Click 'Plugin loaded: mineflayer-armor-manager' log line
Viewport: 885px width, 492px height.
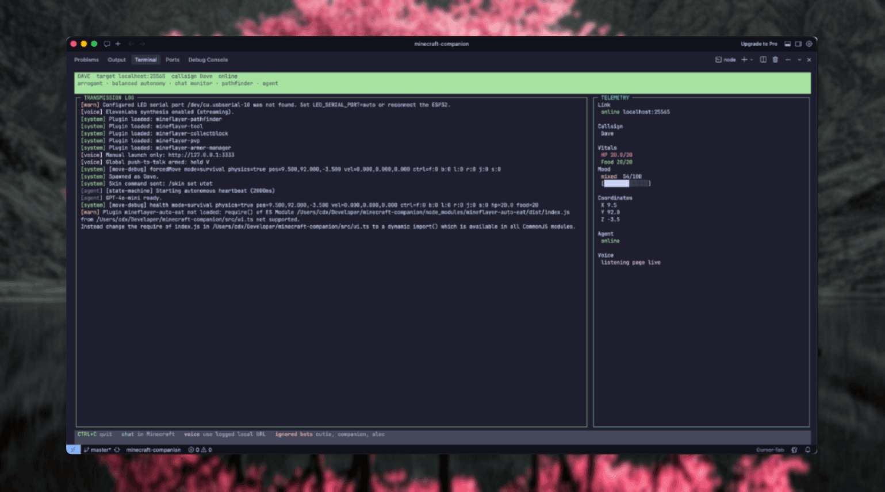point(156,148)
